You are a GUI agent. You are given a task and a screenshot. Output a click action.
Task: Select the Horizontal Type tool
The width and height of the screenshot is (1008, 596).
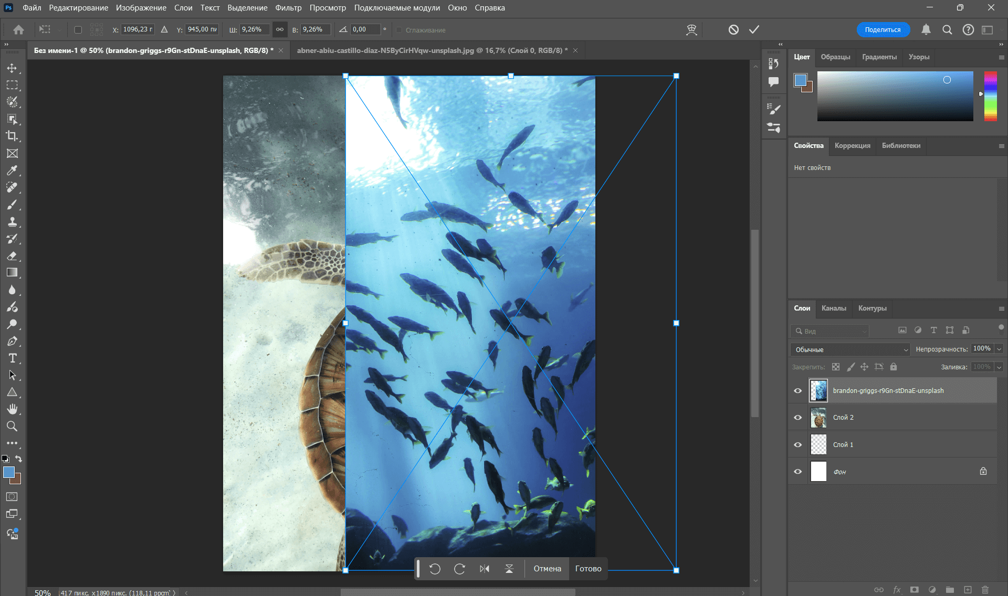(12, 358)
